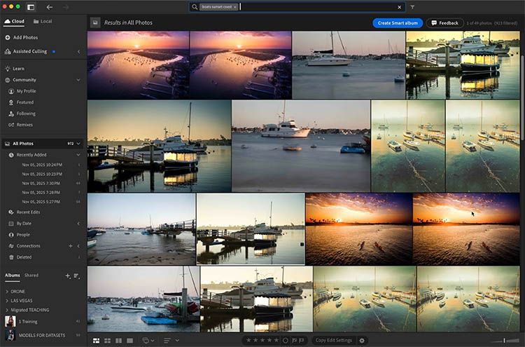This screenshot has width=525, height=347.
Task: Switch to compare view
Action: [x=118, y=341]
